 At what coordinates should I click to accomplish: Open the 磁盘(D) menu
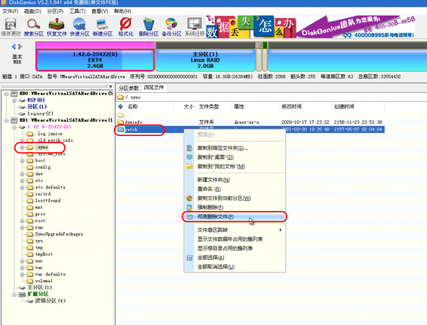tap(33, 11)
